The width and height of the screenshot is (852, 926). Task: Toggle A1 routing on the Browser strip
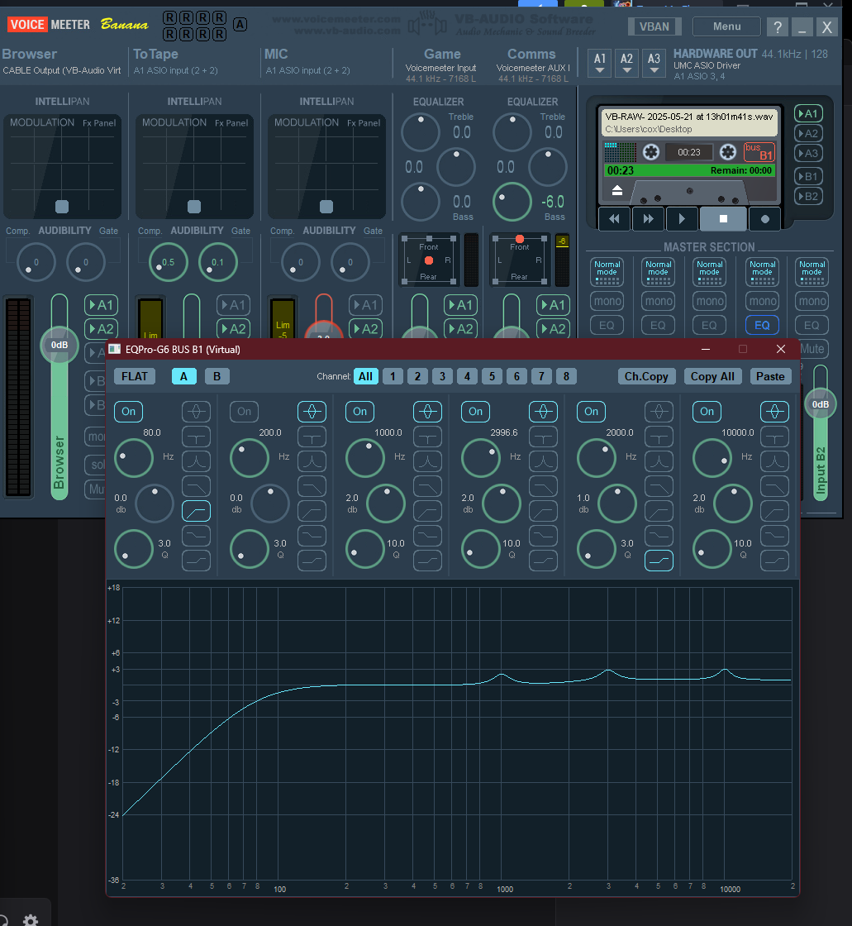[x=101, y=305]
